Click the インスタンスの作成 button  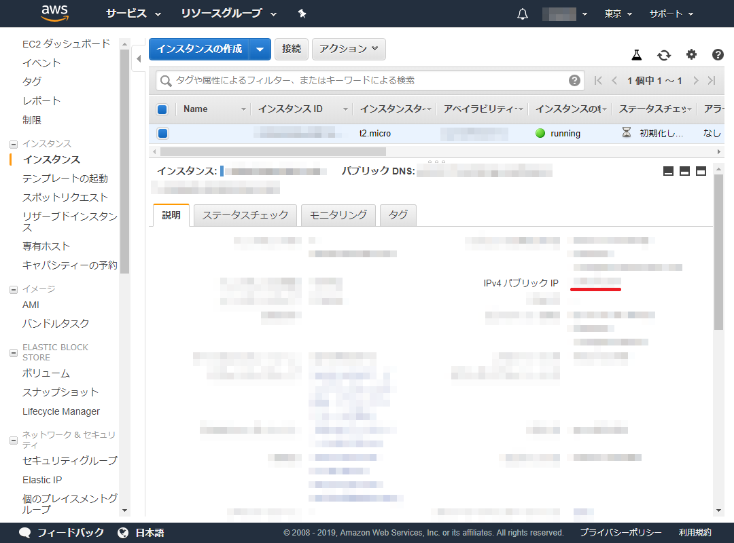pos(199,49)
